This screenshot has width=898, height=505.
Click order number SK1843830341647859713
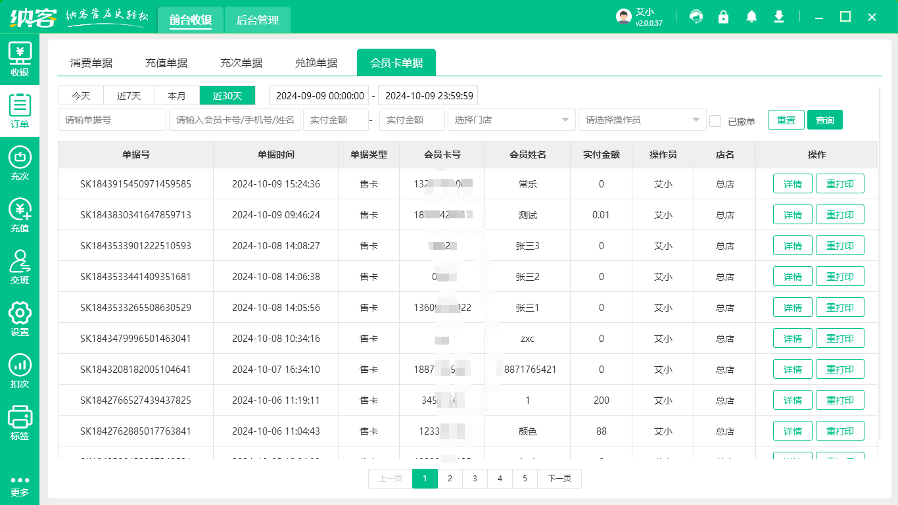135,215
